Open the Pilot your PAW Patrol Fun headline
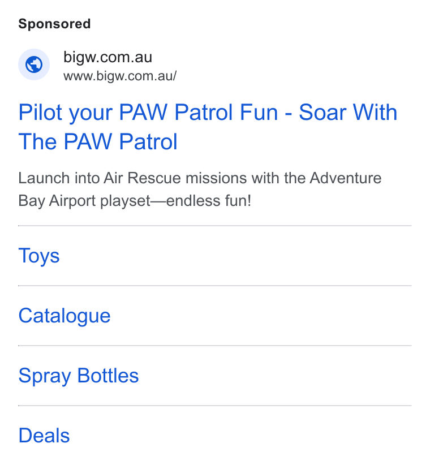Image resolution: width=430 pixels, height=465 pixels. click(x=208, y=127)
